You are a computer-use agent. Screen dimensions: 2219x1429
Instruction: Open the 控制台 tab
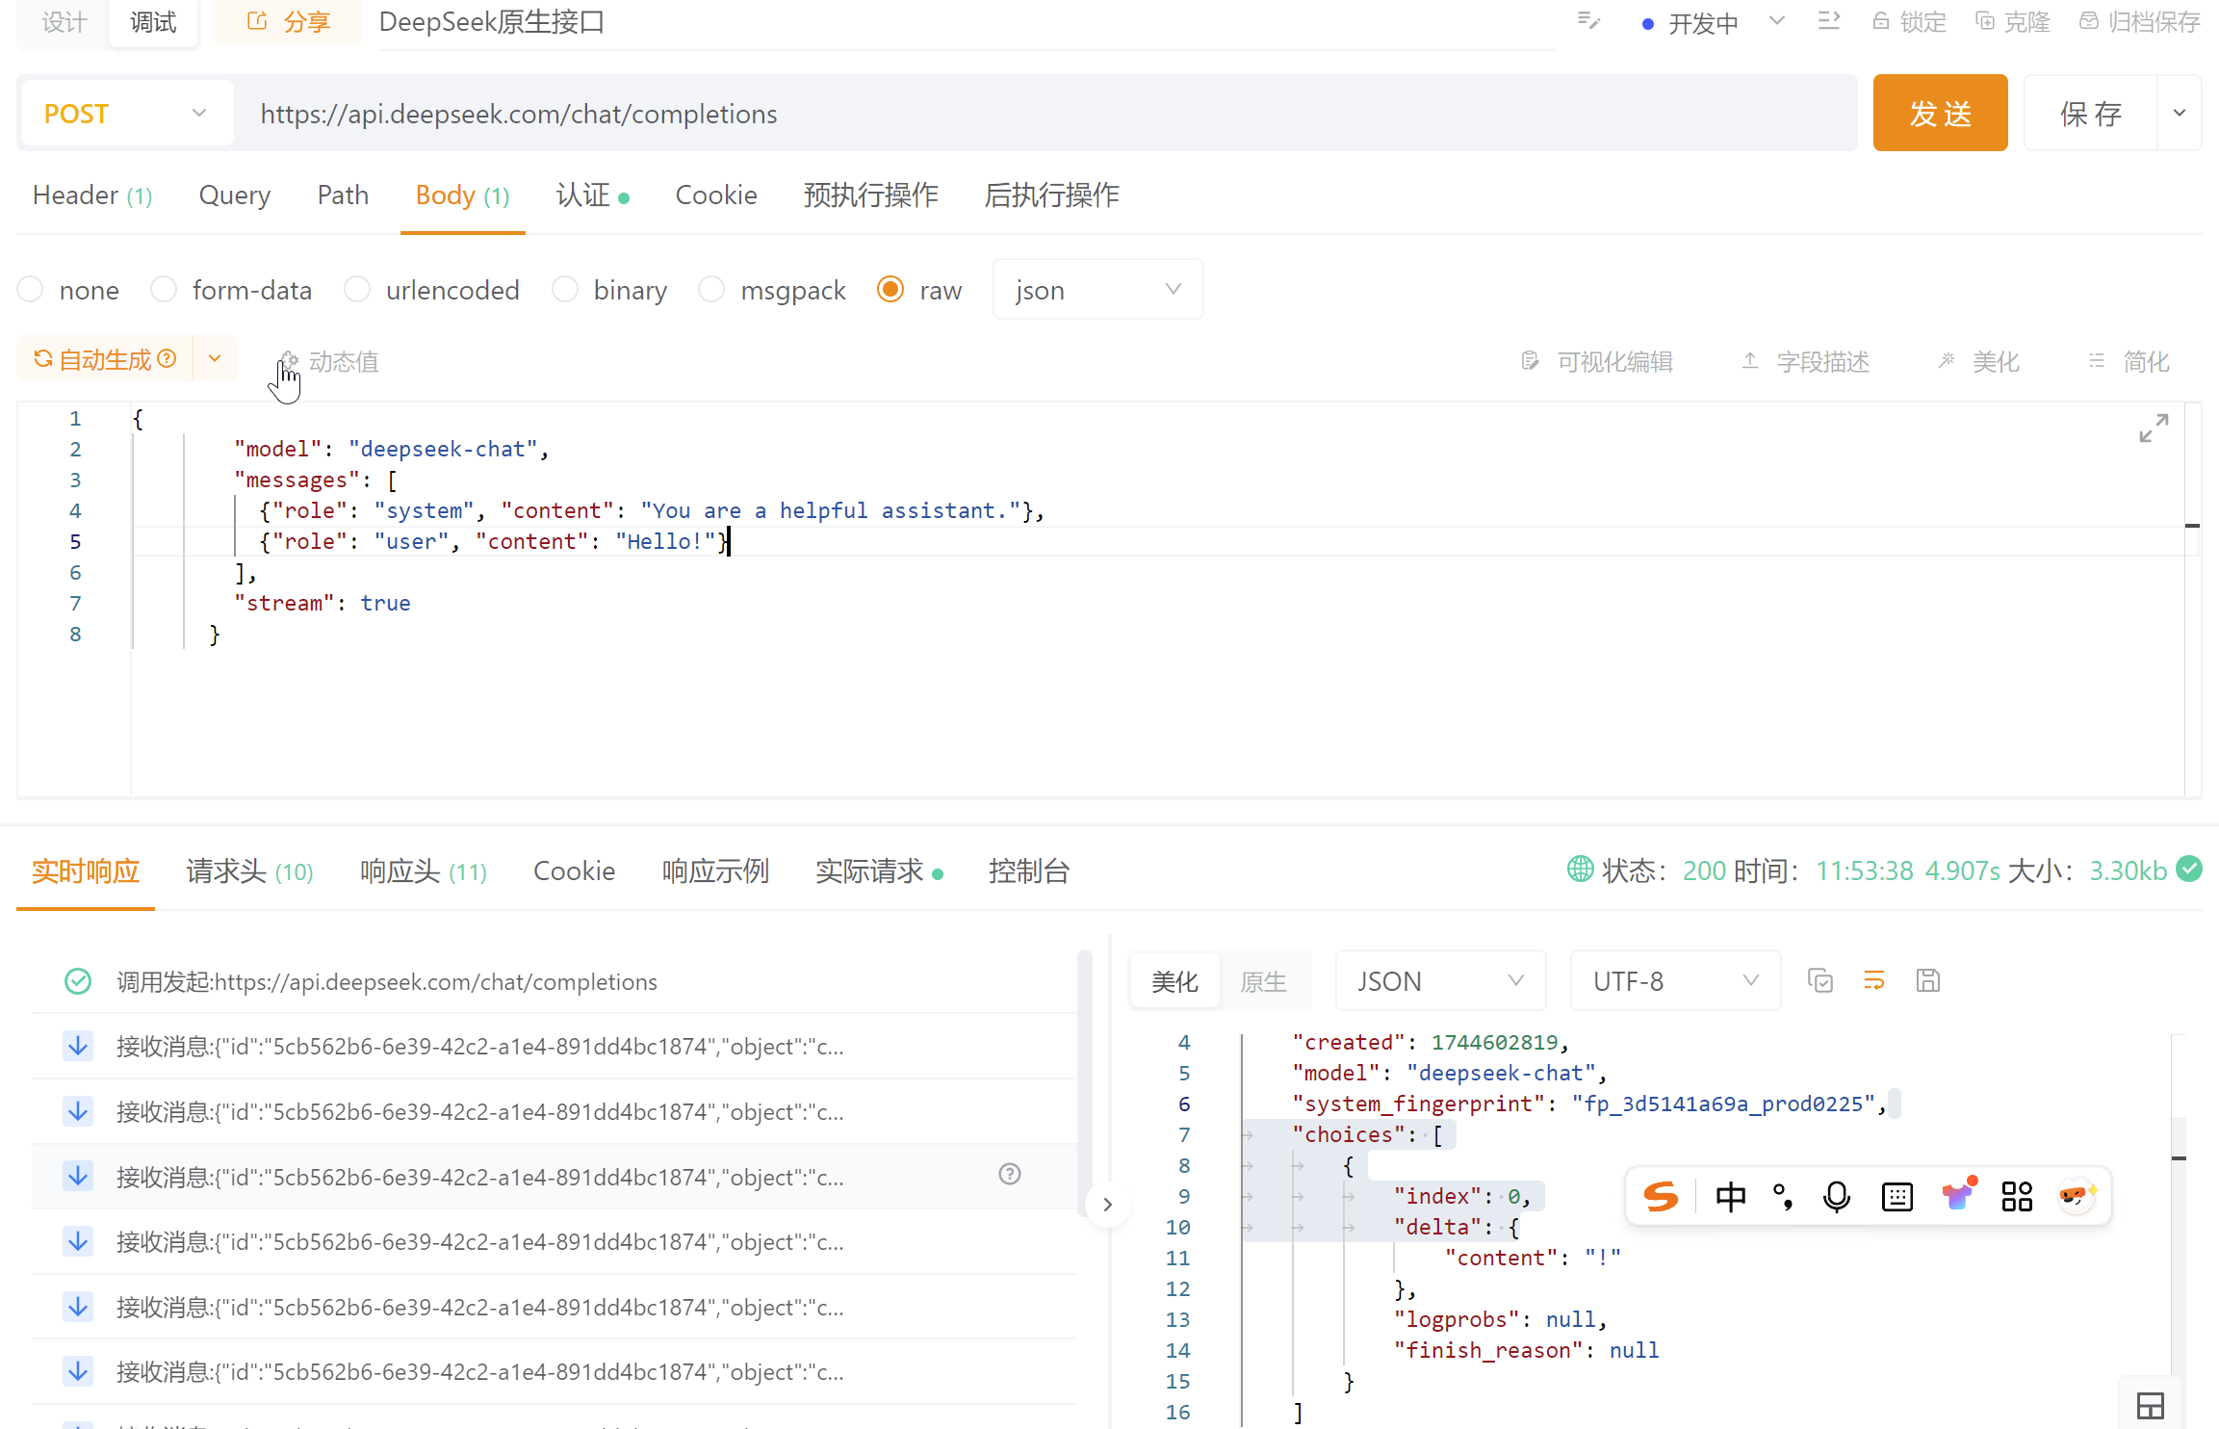pyautogui.click(x=1029, y=871)
